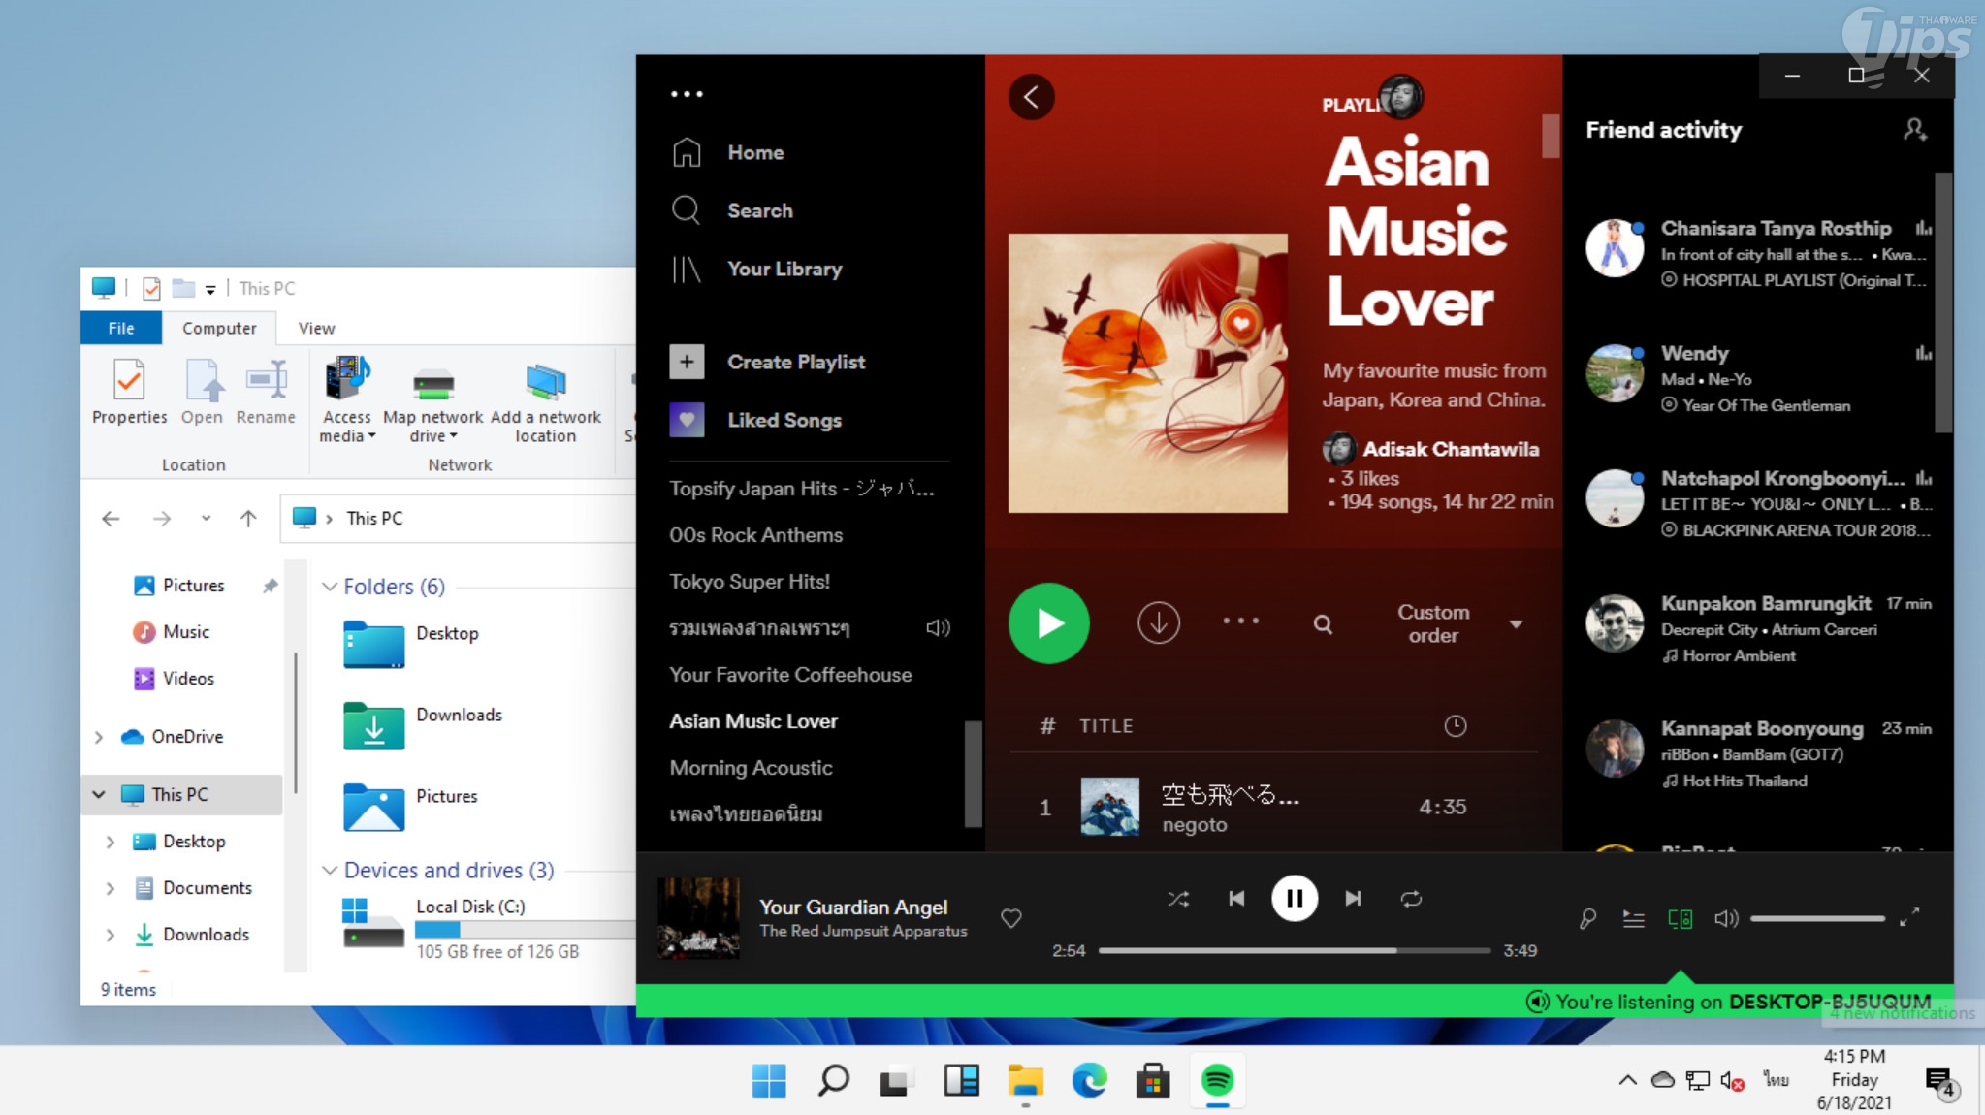Go back with the playlist back arrow

(1031, 97)
